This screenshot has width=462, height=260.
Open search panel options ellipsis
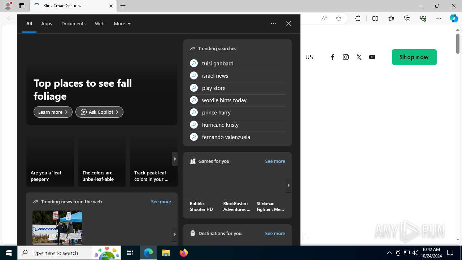click(x=274, y=23)
